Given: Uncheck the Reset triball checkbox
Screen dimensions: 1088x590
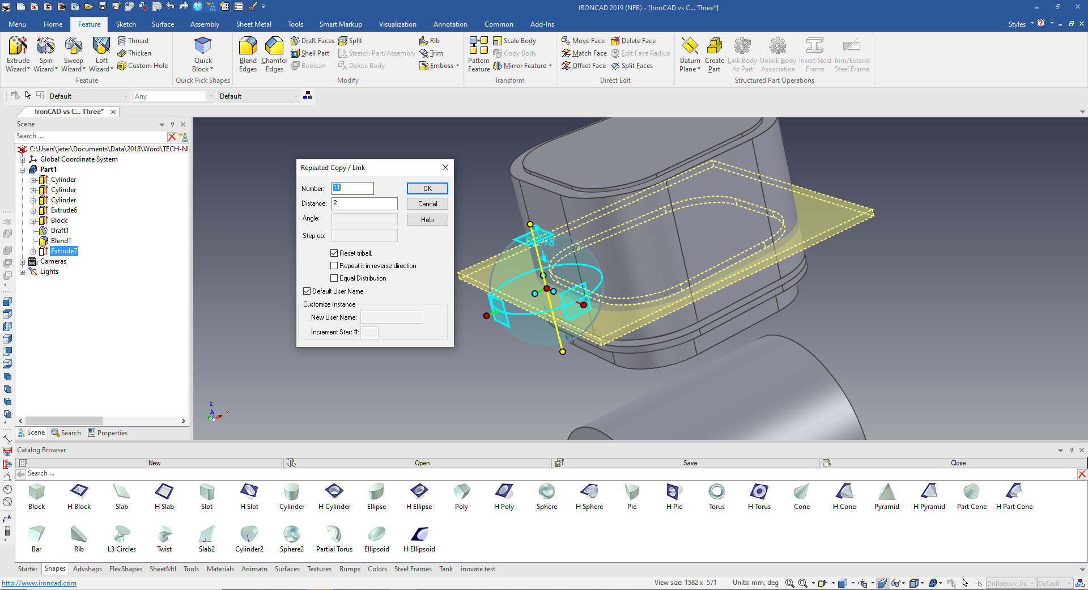Looking at the screenshot, I should [x=334, y=253].
